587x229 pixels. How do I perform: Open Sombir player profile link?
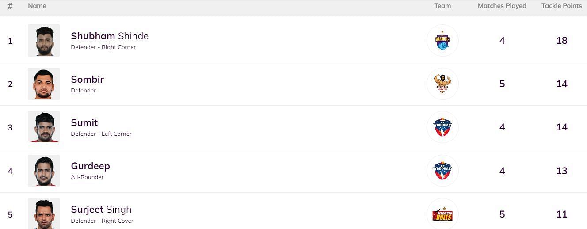click(88, 80)
